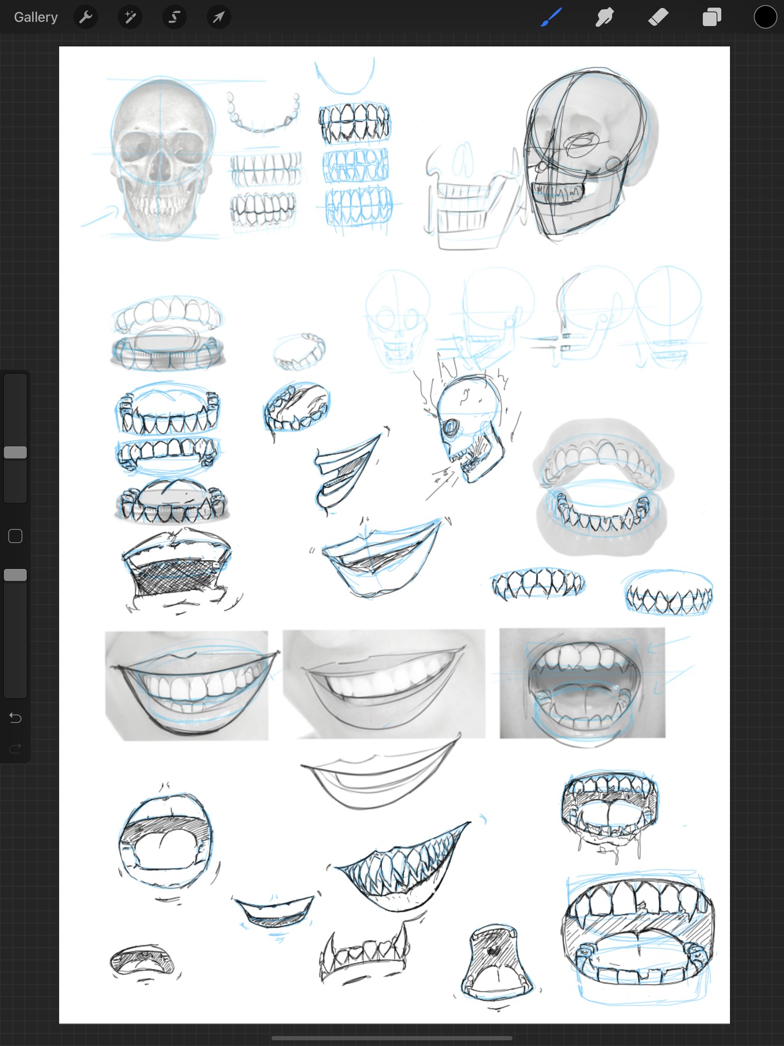Redo the last undone stroke
The height and width of the screenshot is (1046, 784).
15,748
